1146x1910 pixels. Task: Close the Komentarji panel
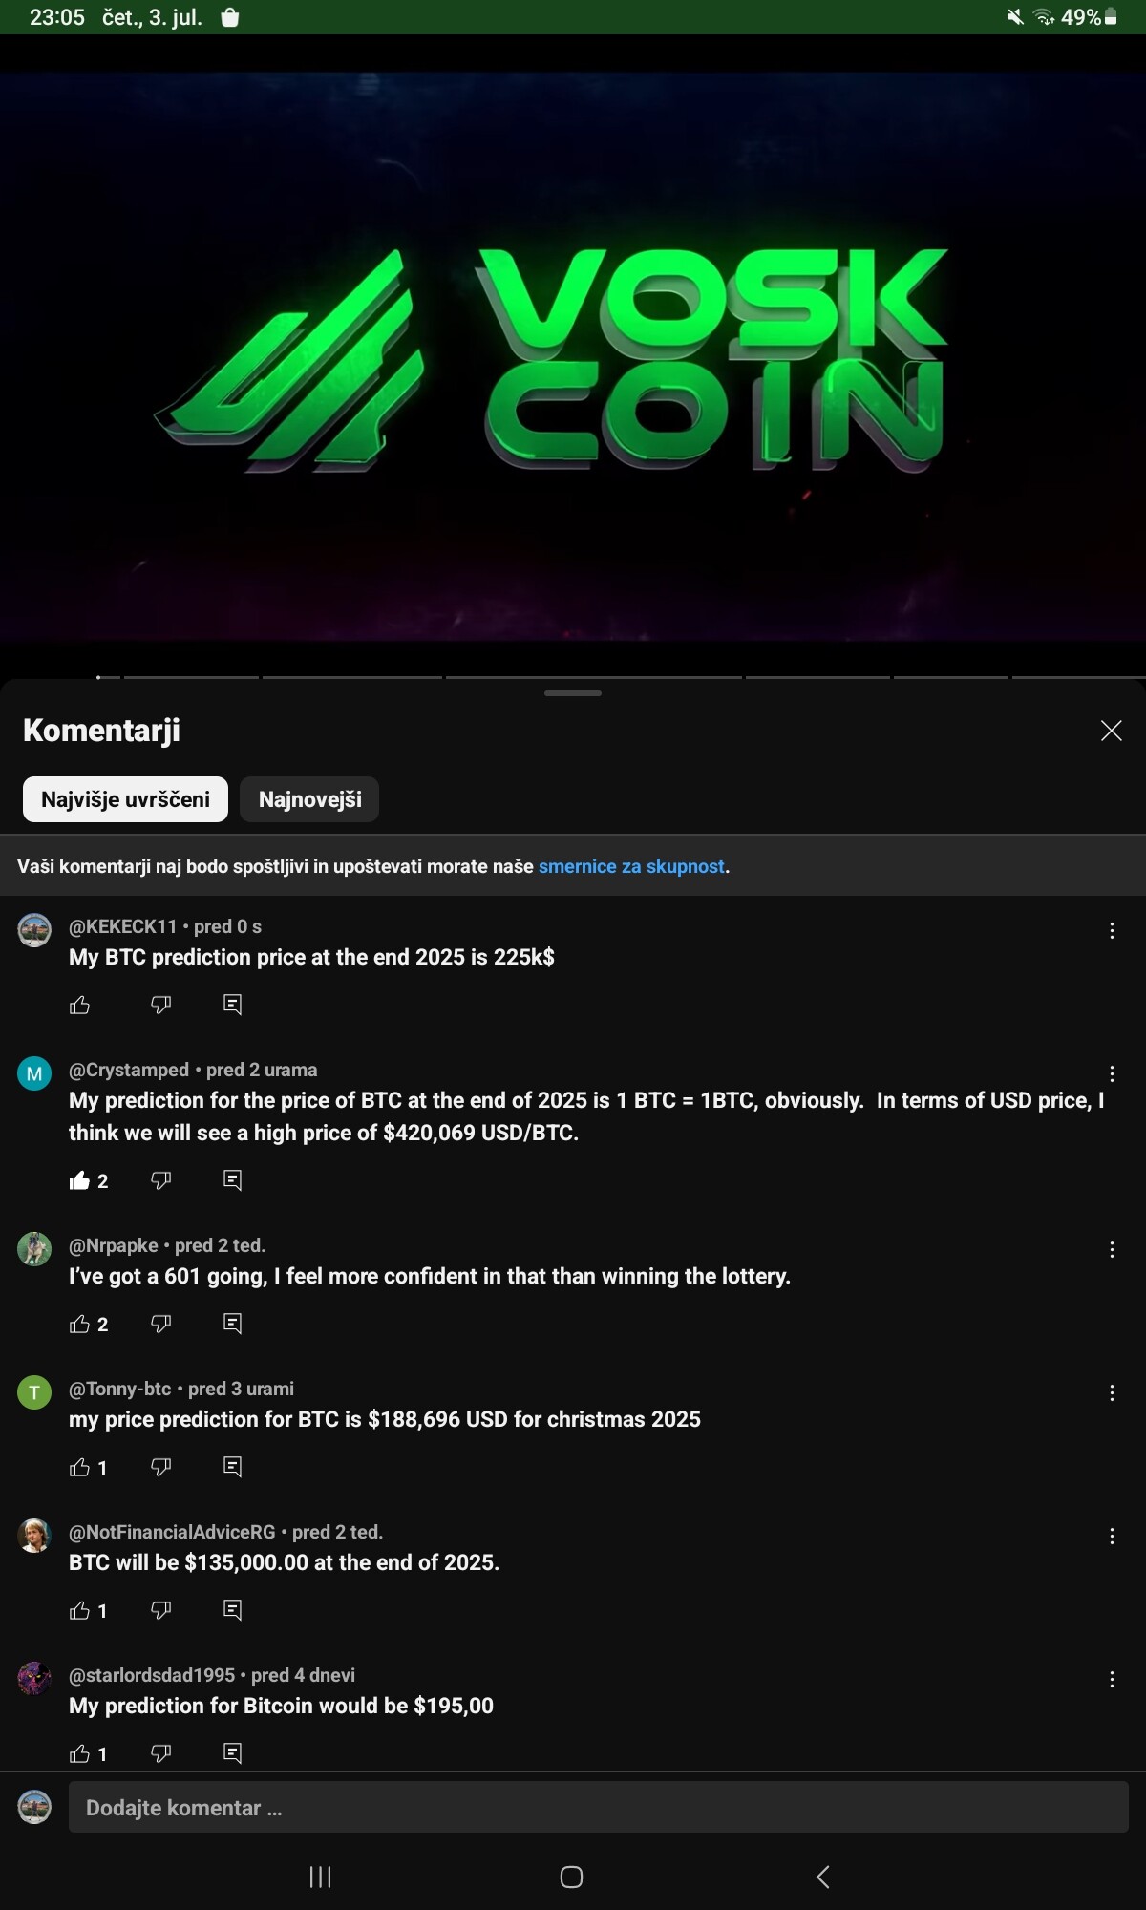pyautogui.click(x=1111, y=731)
